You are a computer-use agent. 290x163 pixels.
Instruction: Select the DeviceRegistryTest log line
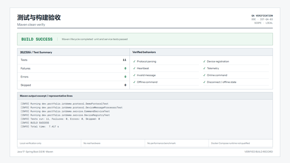(65, 115)
